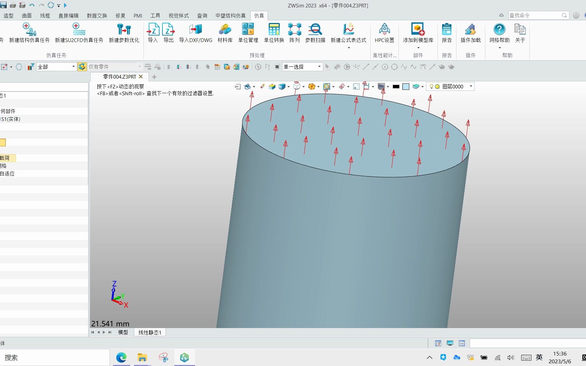Image resolution: width=586 pixels, height=366 pixels.
Task: Open the dropdown beside the shaded cube icon
Action: (289, 87)
